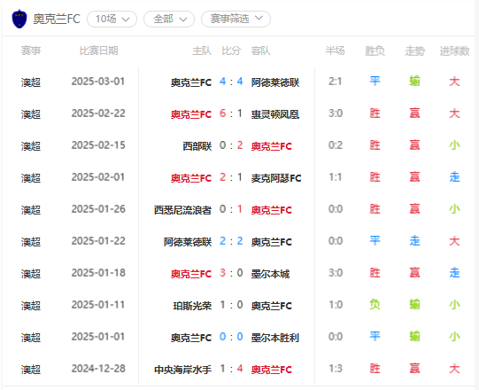Click 墨尔本城 team name

point(270,274)
